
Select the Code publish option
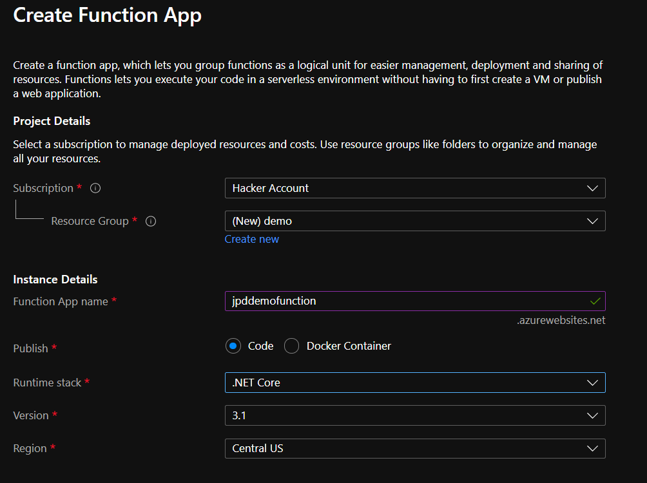233,346
